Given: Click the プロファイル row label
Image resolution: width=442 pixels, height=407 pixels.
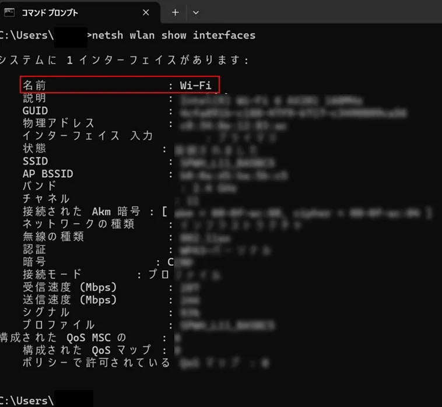Looking at the screenshot, I should pos(58,325).
